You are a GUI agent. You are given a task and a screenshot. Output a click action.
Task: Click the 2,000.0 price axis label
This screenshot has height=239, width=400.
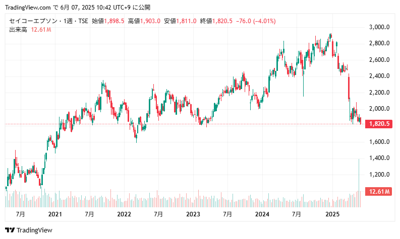coord(379,109)
